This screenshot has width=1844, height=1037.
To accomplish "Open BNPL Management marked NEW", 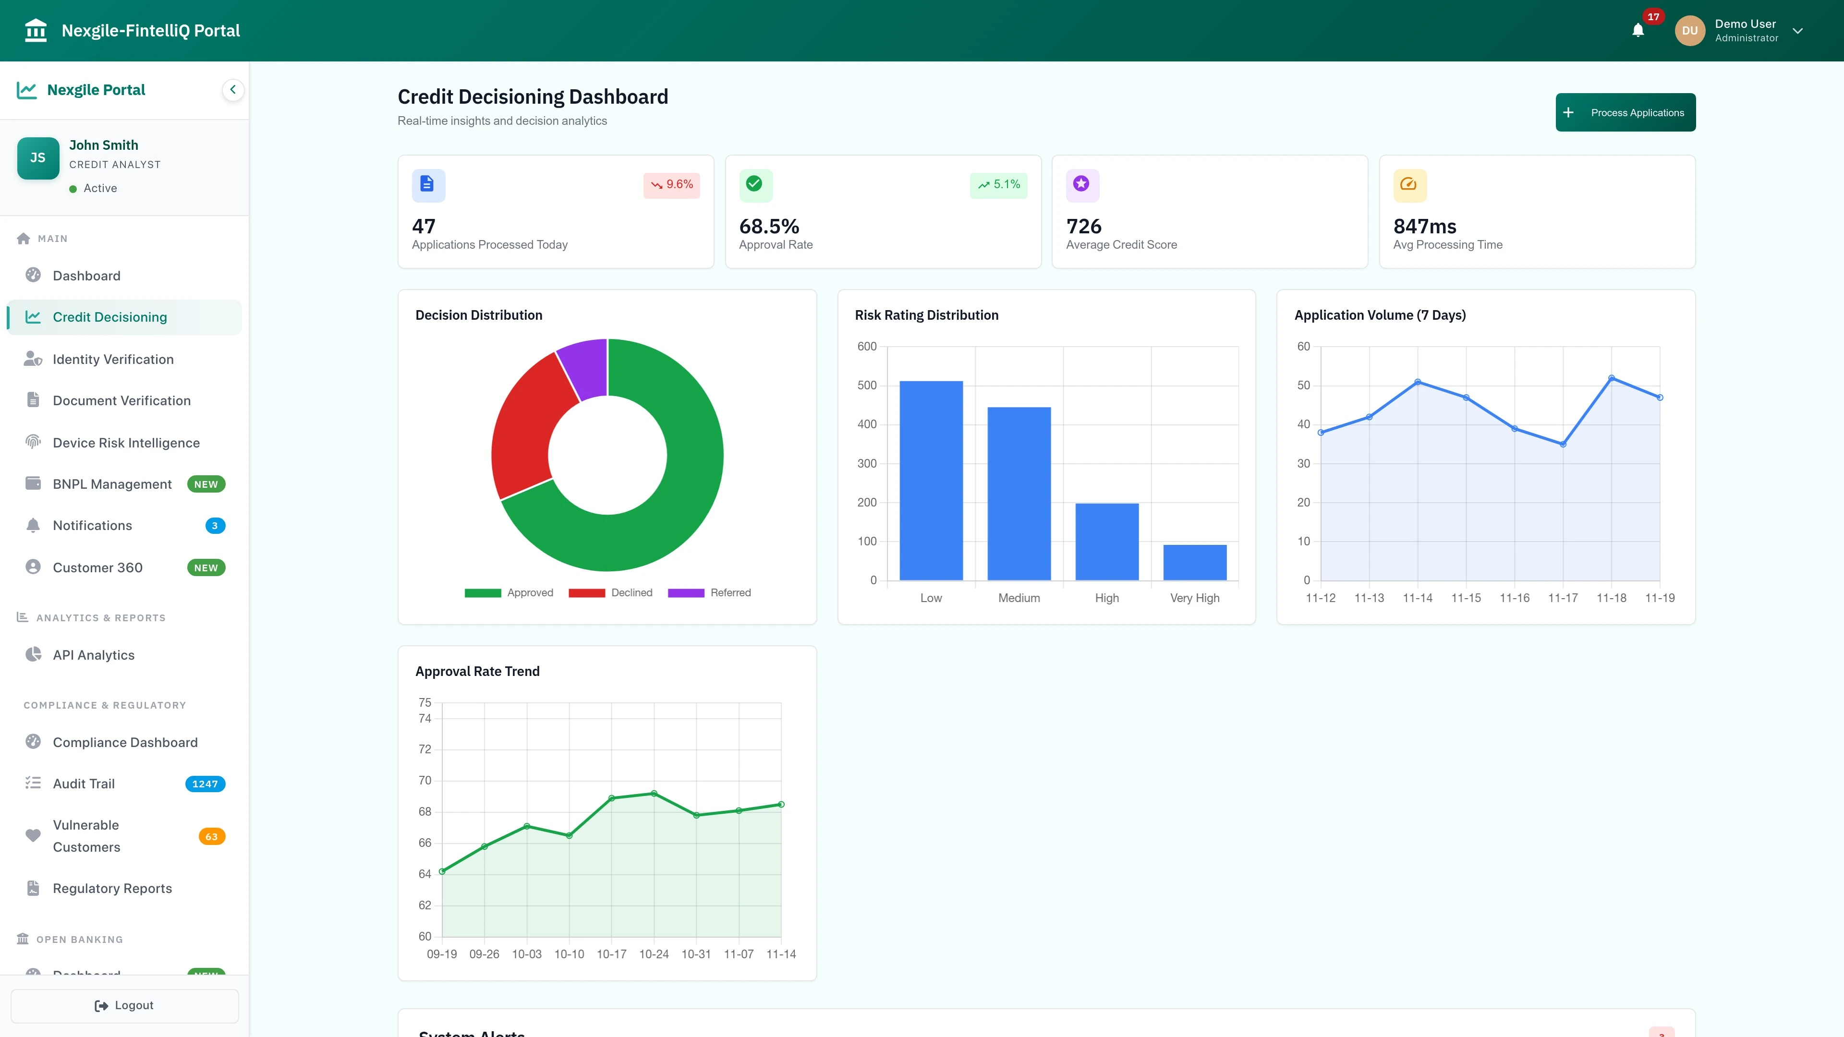I will (112, 484).
